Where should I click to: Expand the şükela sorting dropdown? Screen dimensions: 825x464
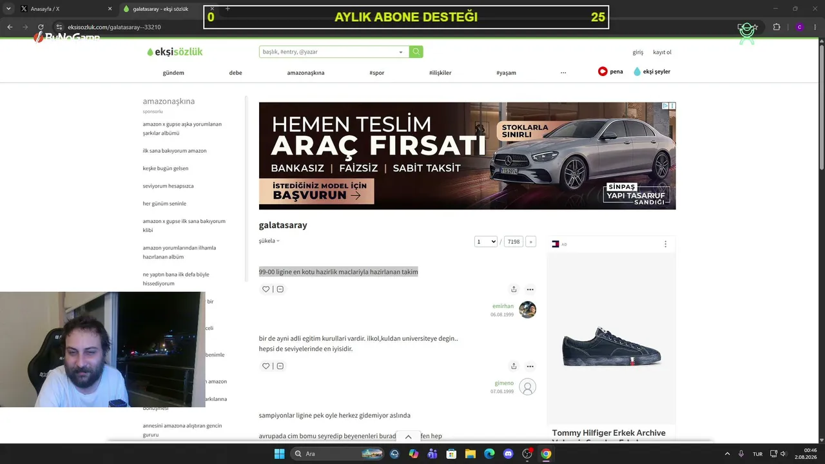(269, 241)
